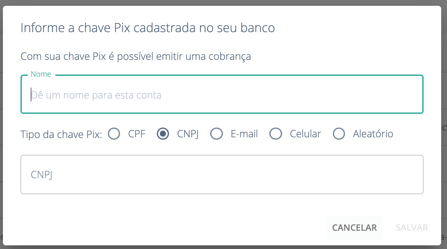The image size is (447, 249).
Task: Click the CPF label text
Action: click(x=137, y=134)
